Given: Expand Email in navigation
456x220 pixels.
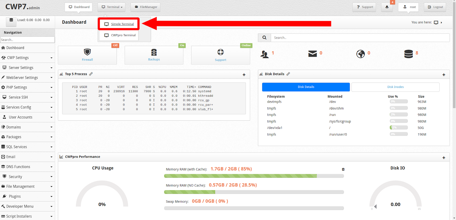Looking at the screenshot, I should coord(27,157).
